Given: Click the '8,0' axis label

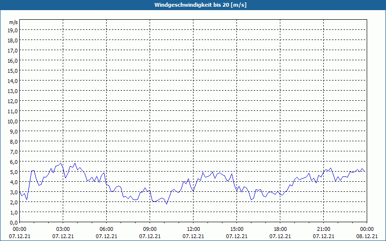Looking at the screenshot, I should [14, 142].
